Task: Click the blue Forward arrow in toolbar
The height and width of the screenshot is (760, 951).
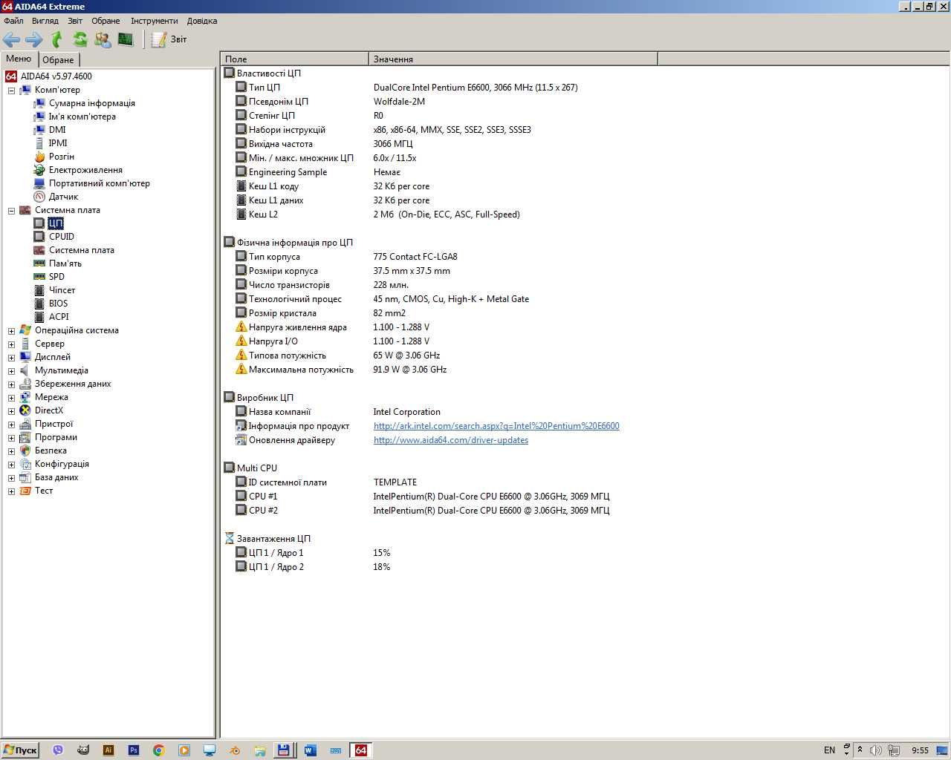Action: click(x=33, y=39)
